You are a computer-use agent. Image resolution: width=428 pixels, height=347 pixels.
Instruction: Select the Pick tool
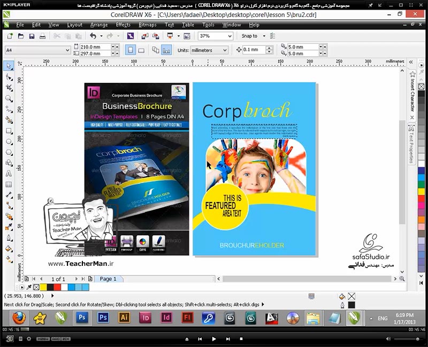(x=9, y=66)
